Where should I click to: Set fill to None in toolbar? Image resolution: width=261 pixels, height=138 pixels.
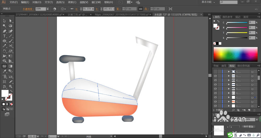tap(11, 104)
